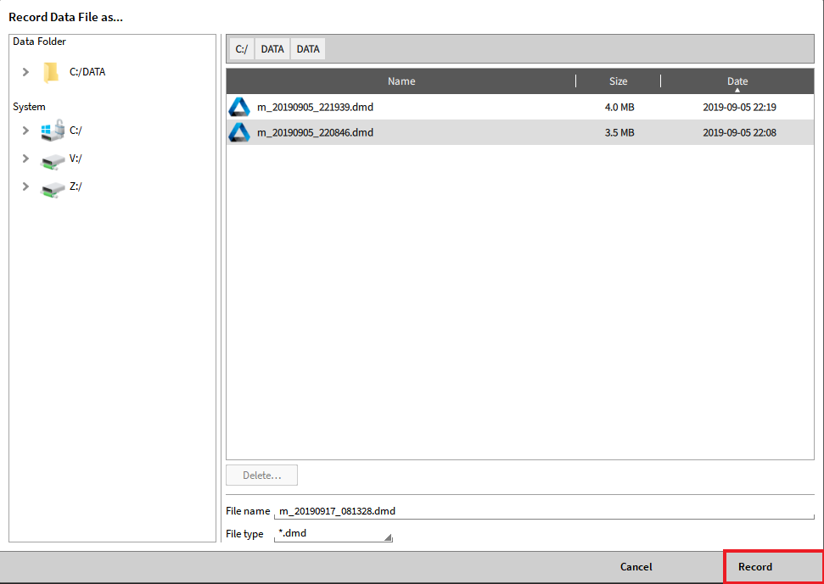Select first DATA breadcrumb segment

coord(272,49)
